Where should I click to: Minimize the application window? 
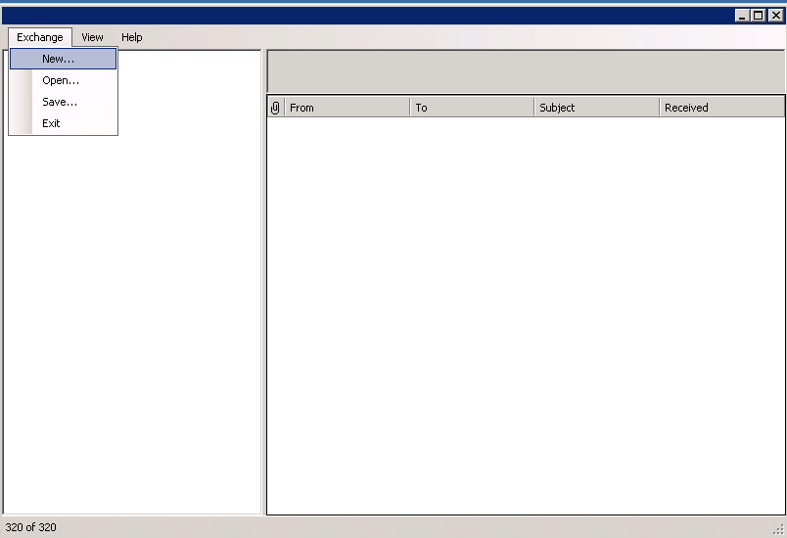tap(742, 15)
